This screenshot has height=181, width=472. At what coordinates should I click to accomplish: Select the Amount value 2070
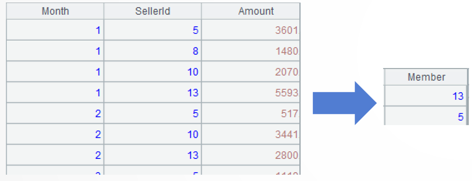pyautogui.click(x=251, y=72)
